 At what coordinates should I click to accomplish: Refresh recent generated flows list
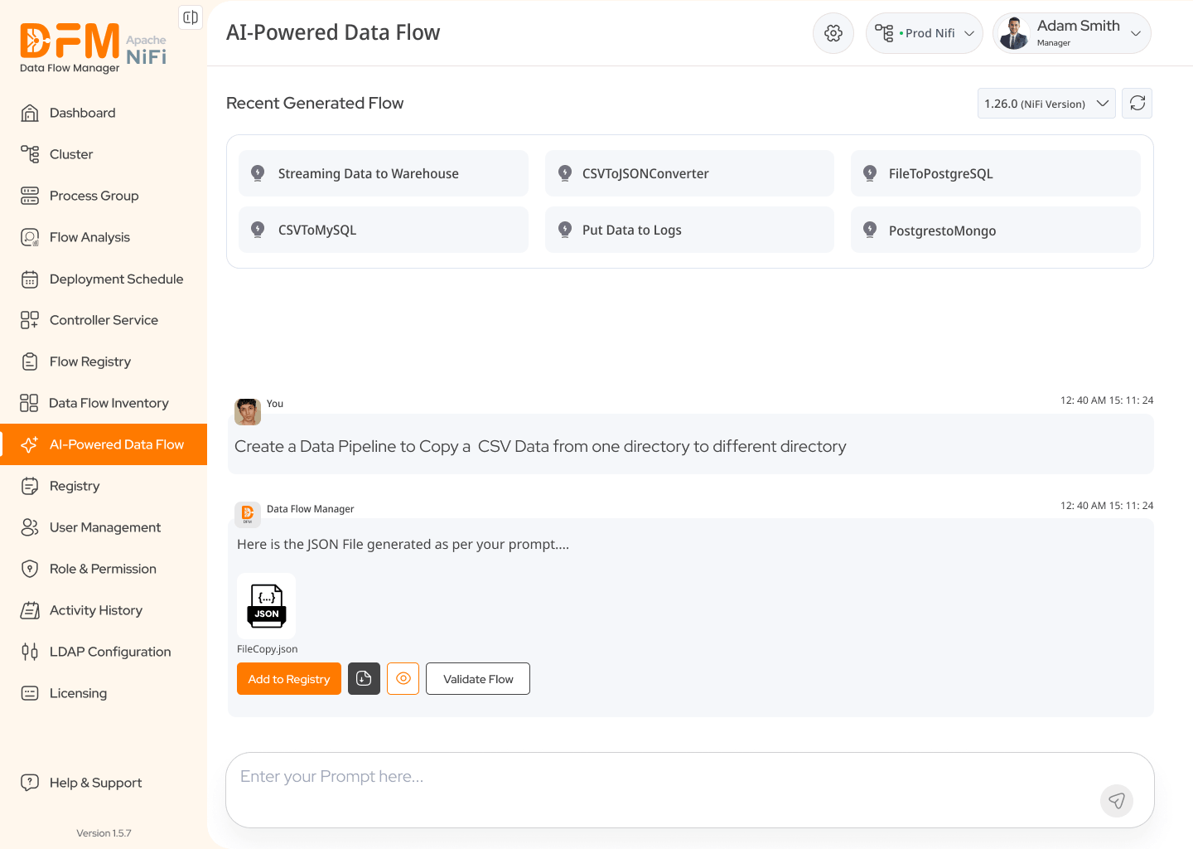click(1137, 104)
